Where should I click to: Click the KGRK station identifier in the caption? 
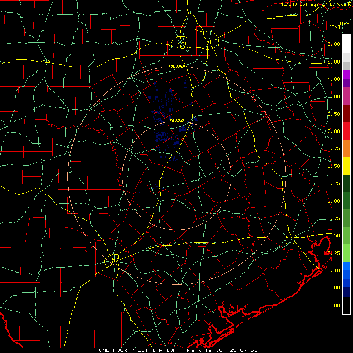(194, 350)
